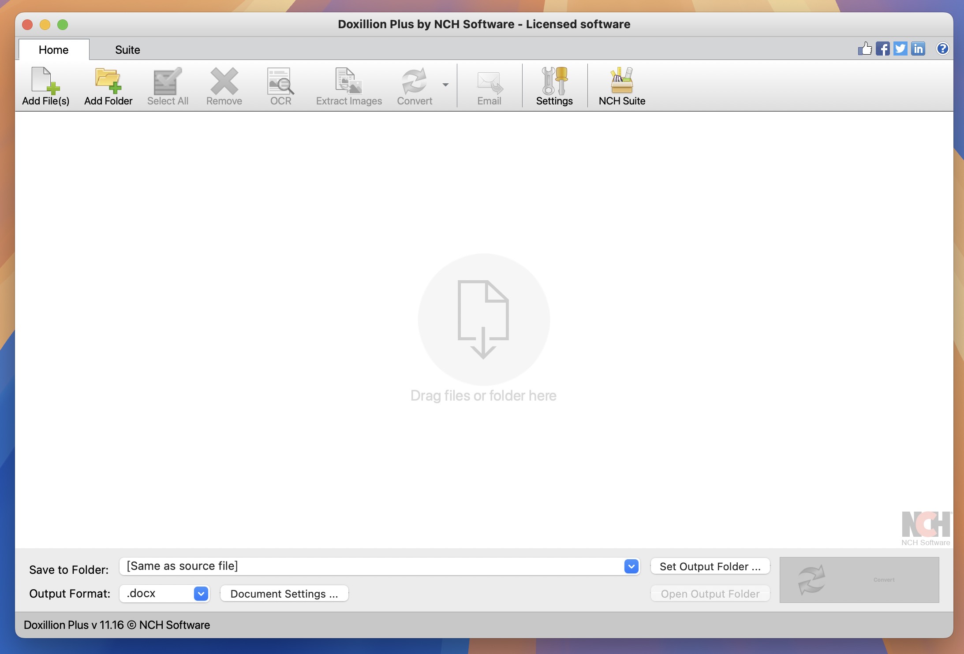The width and height of the screenshot is (964, 654).
Task: Open help with the question mark icon
Action: pos(942,48)
